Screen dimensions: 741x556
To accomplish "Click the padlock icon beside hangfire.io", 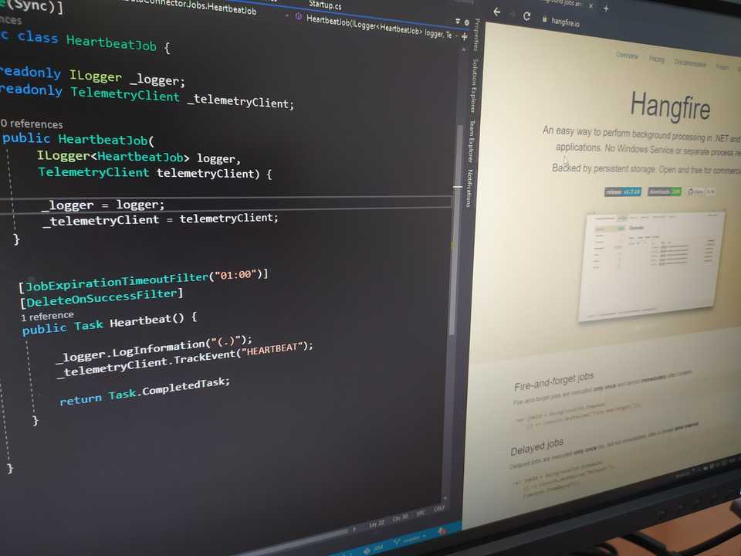I will 544,19.
